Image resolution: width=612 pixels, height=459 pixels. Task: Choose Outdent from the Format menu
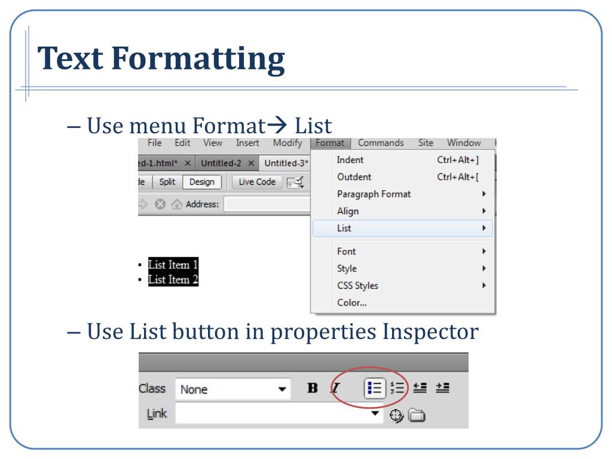click(403, 177)
